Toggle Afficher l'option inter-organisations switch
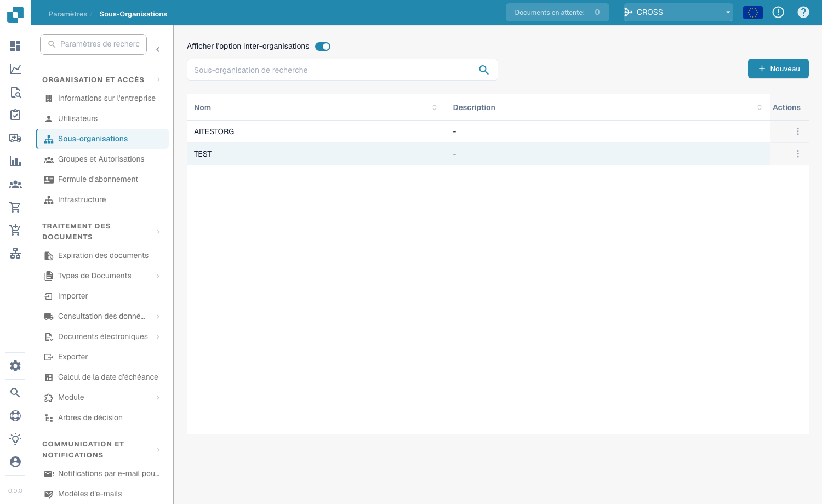The image size is (822, 504). point(323,47)
